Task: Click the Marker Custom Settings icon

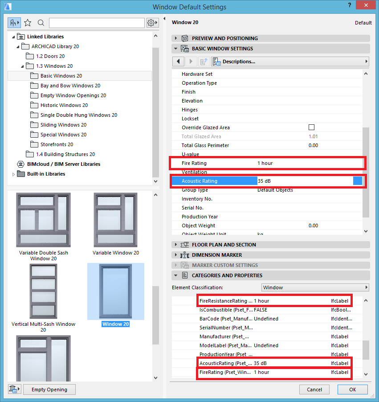Action: (x=185, y=265)
